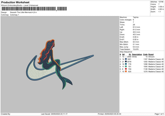165x116 pixels.
Task: Click the Min Stitch value '0.1 mm'
Action: pyautogui.click(x=136, y=44)
